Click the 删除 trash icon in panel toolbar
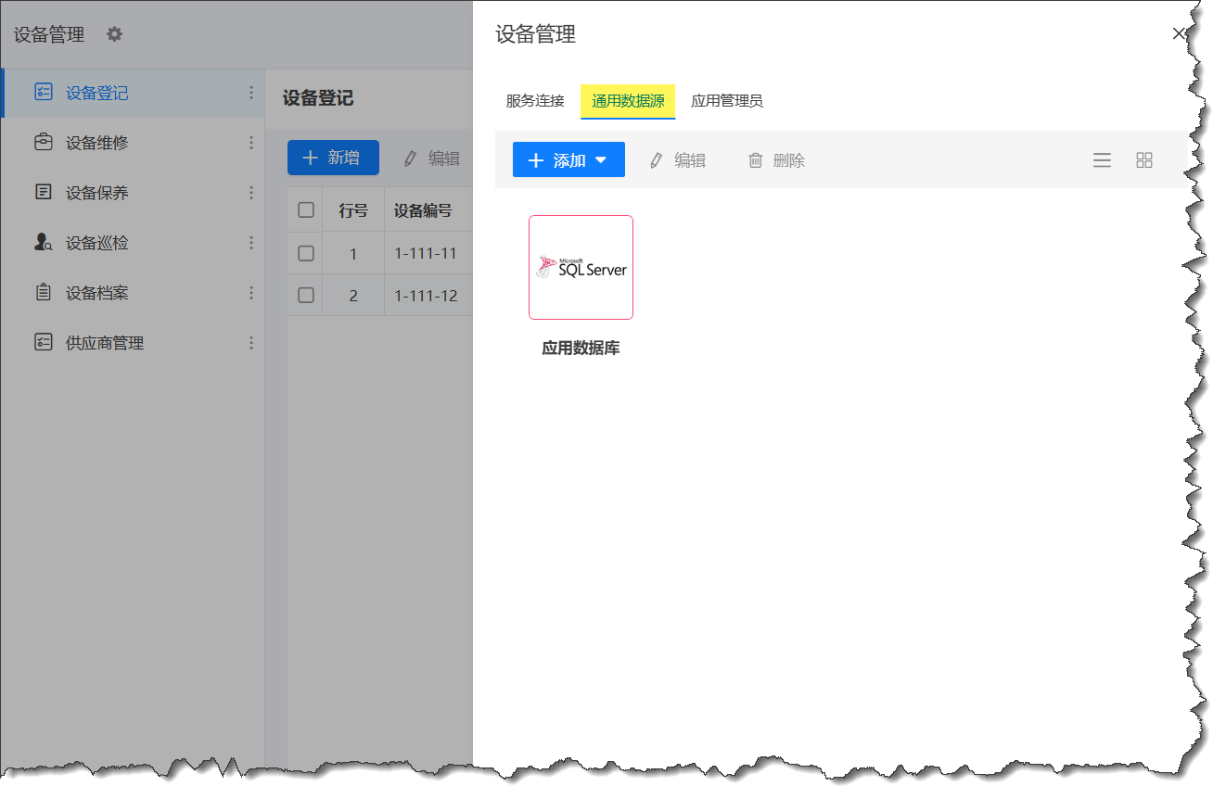The height and width of the screenshot is (799, 1226). click(756, 159)
